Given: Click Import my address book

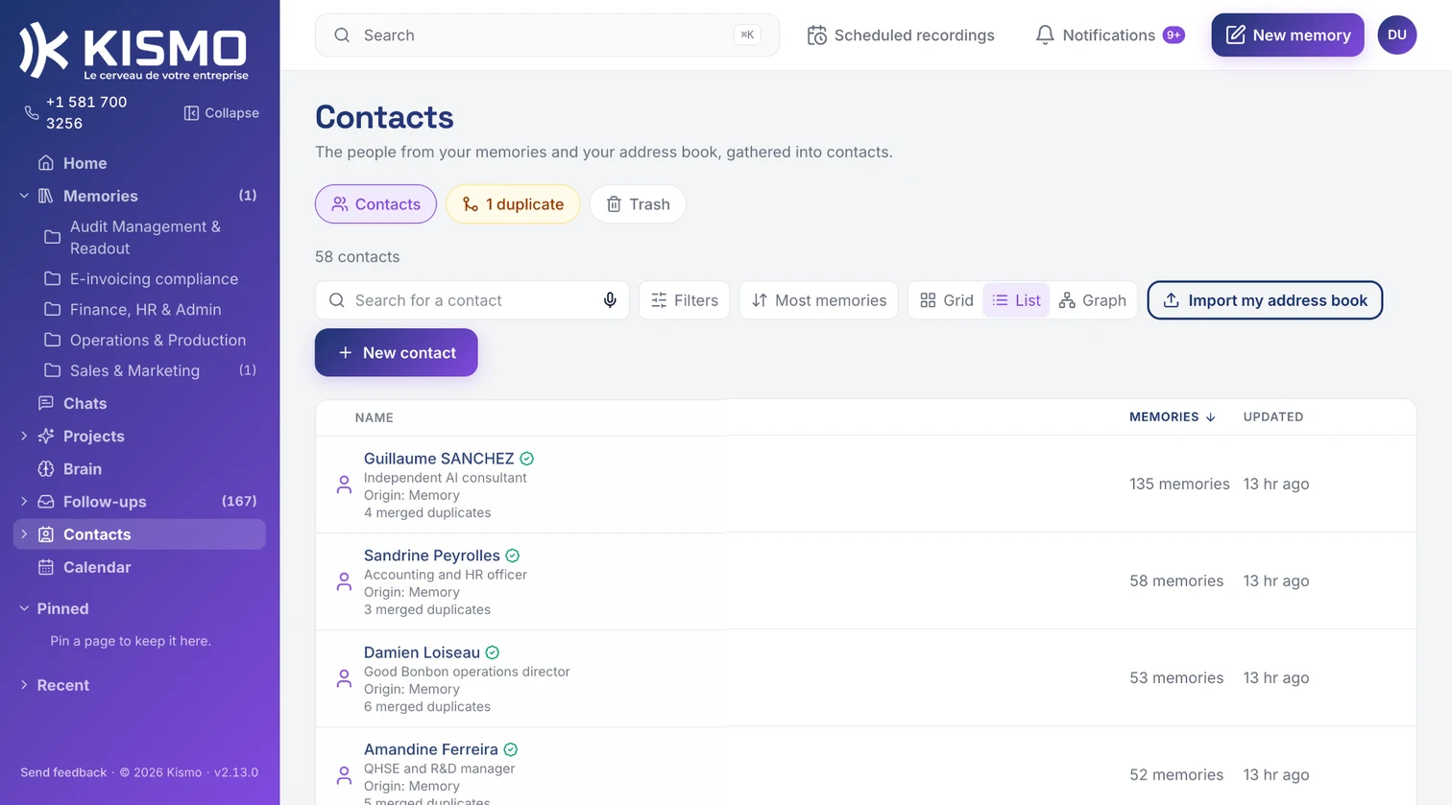Looking at the screenshot, I should [x=1265, y=300].
